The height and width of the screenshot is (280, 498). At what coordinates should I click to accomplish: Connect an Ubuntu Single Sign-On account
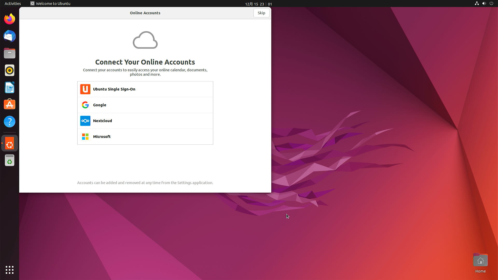pyautogui.click(x=145, y=89)
